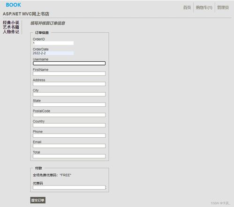The width and height of the screenshot is (234, 207).
Task: Activate the Country text field
Action: tap(69, 125)
